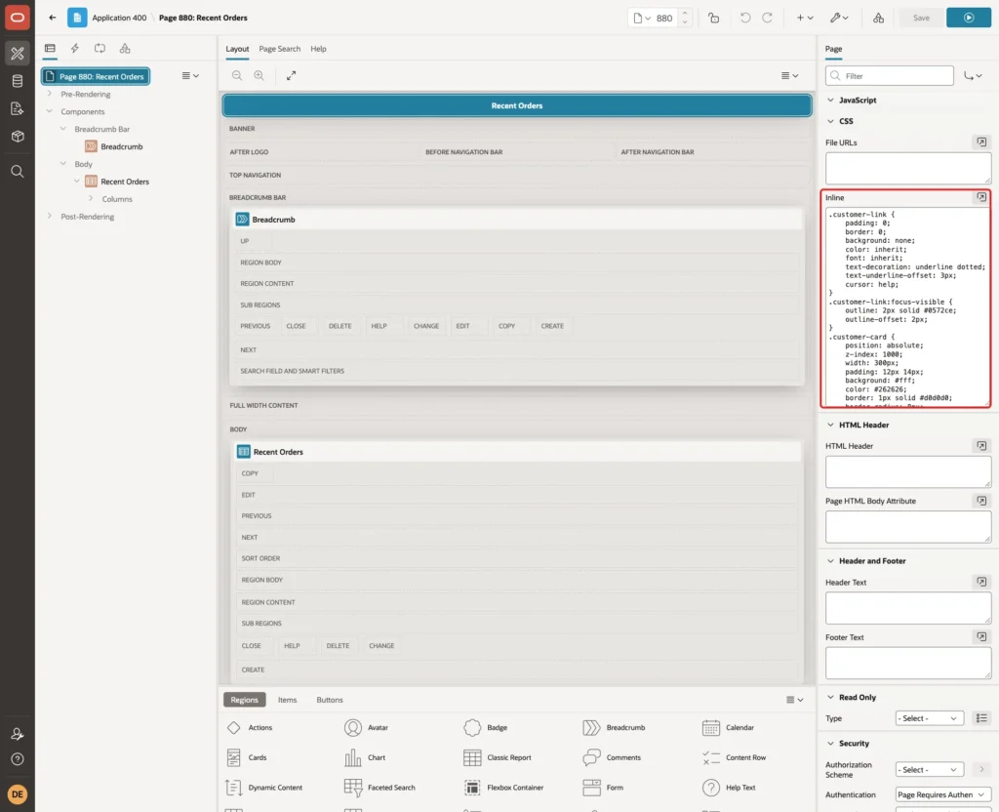Screen dimensions: 999x812
Task: Open the Application 400 breadcrumb link
Action: (x=119, y=18)
